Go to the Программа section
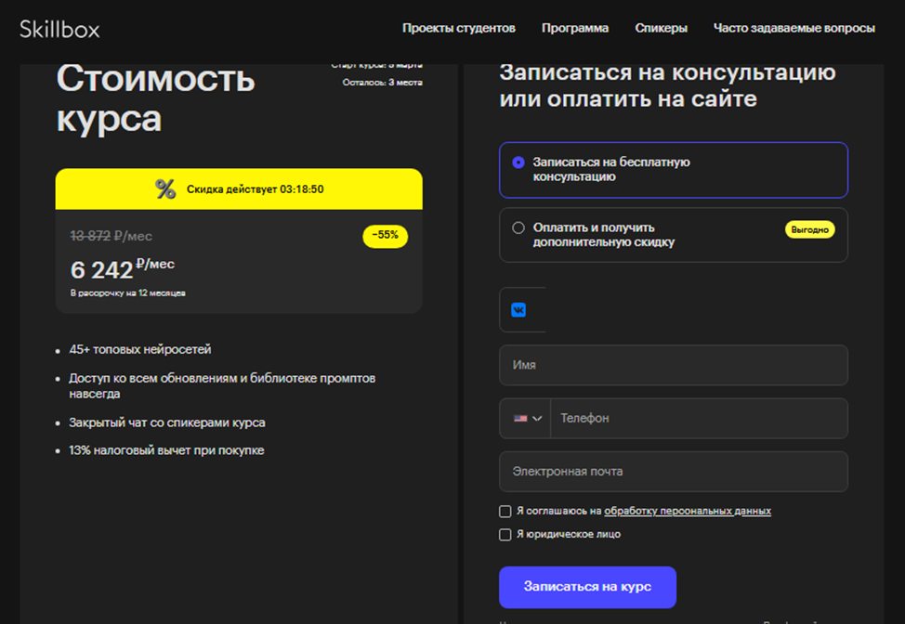 (x=575, y=28)
